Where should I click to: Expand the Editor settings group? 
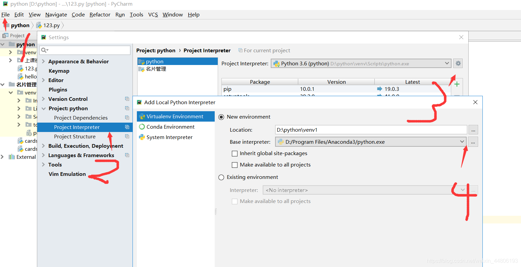click(x=43, y=80)
